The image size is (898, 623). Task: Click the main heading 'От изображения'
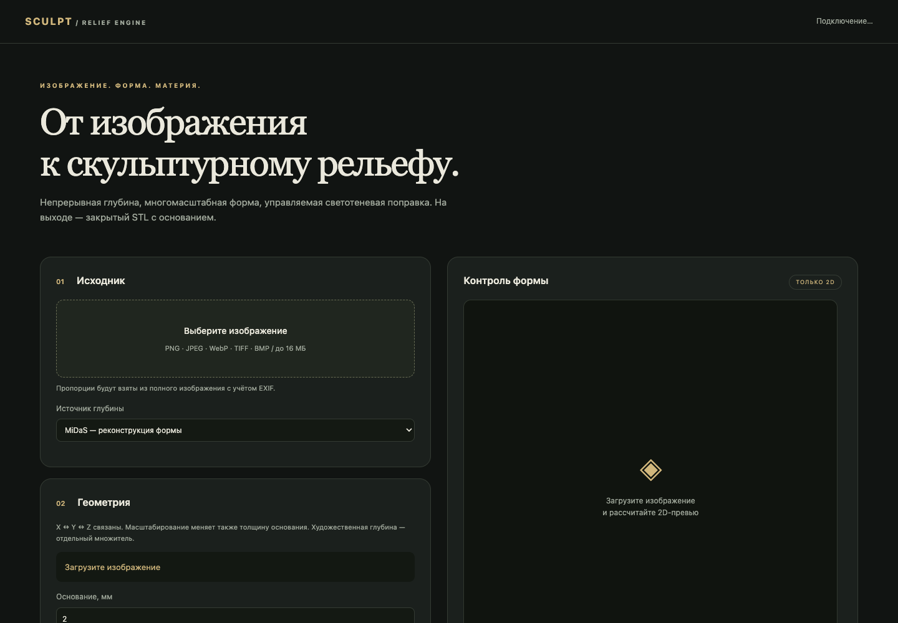point(173,122)
